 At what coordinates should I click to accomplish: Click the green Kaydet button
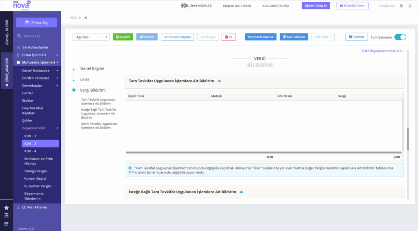tap(123, 37)
